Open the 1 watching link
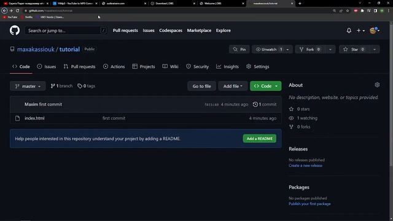The image size is (393, 221). click(303, 118)
